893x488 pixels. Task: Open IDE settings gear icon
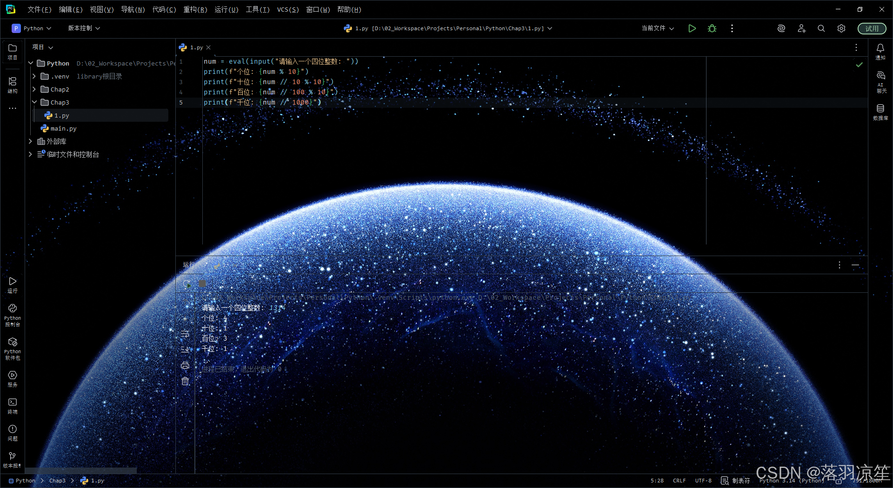click(x=841, y=28)
